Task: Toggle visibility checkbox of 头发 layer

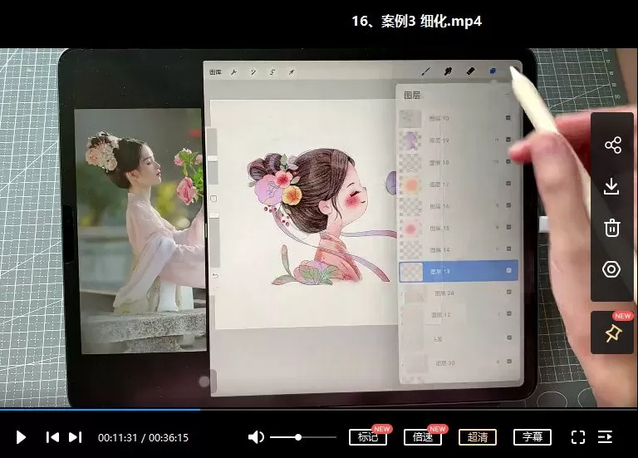Action: tap(508, 337)
